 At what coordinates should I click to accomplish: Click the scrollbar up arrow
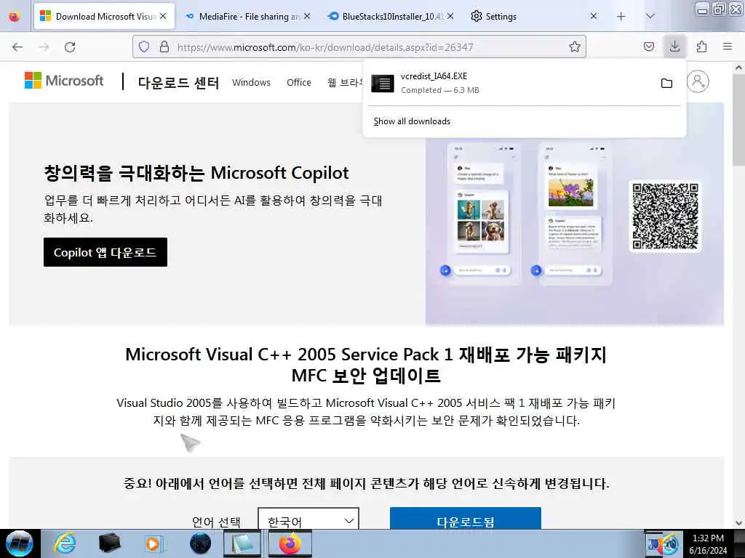click(x=738, y=68)
